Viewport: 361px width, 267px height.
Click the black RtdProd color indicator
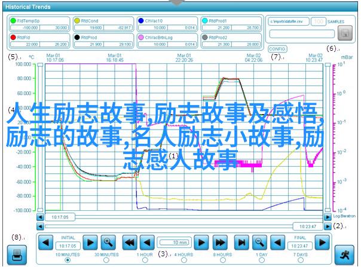click(77, 37)
